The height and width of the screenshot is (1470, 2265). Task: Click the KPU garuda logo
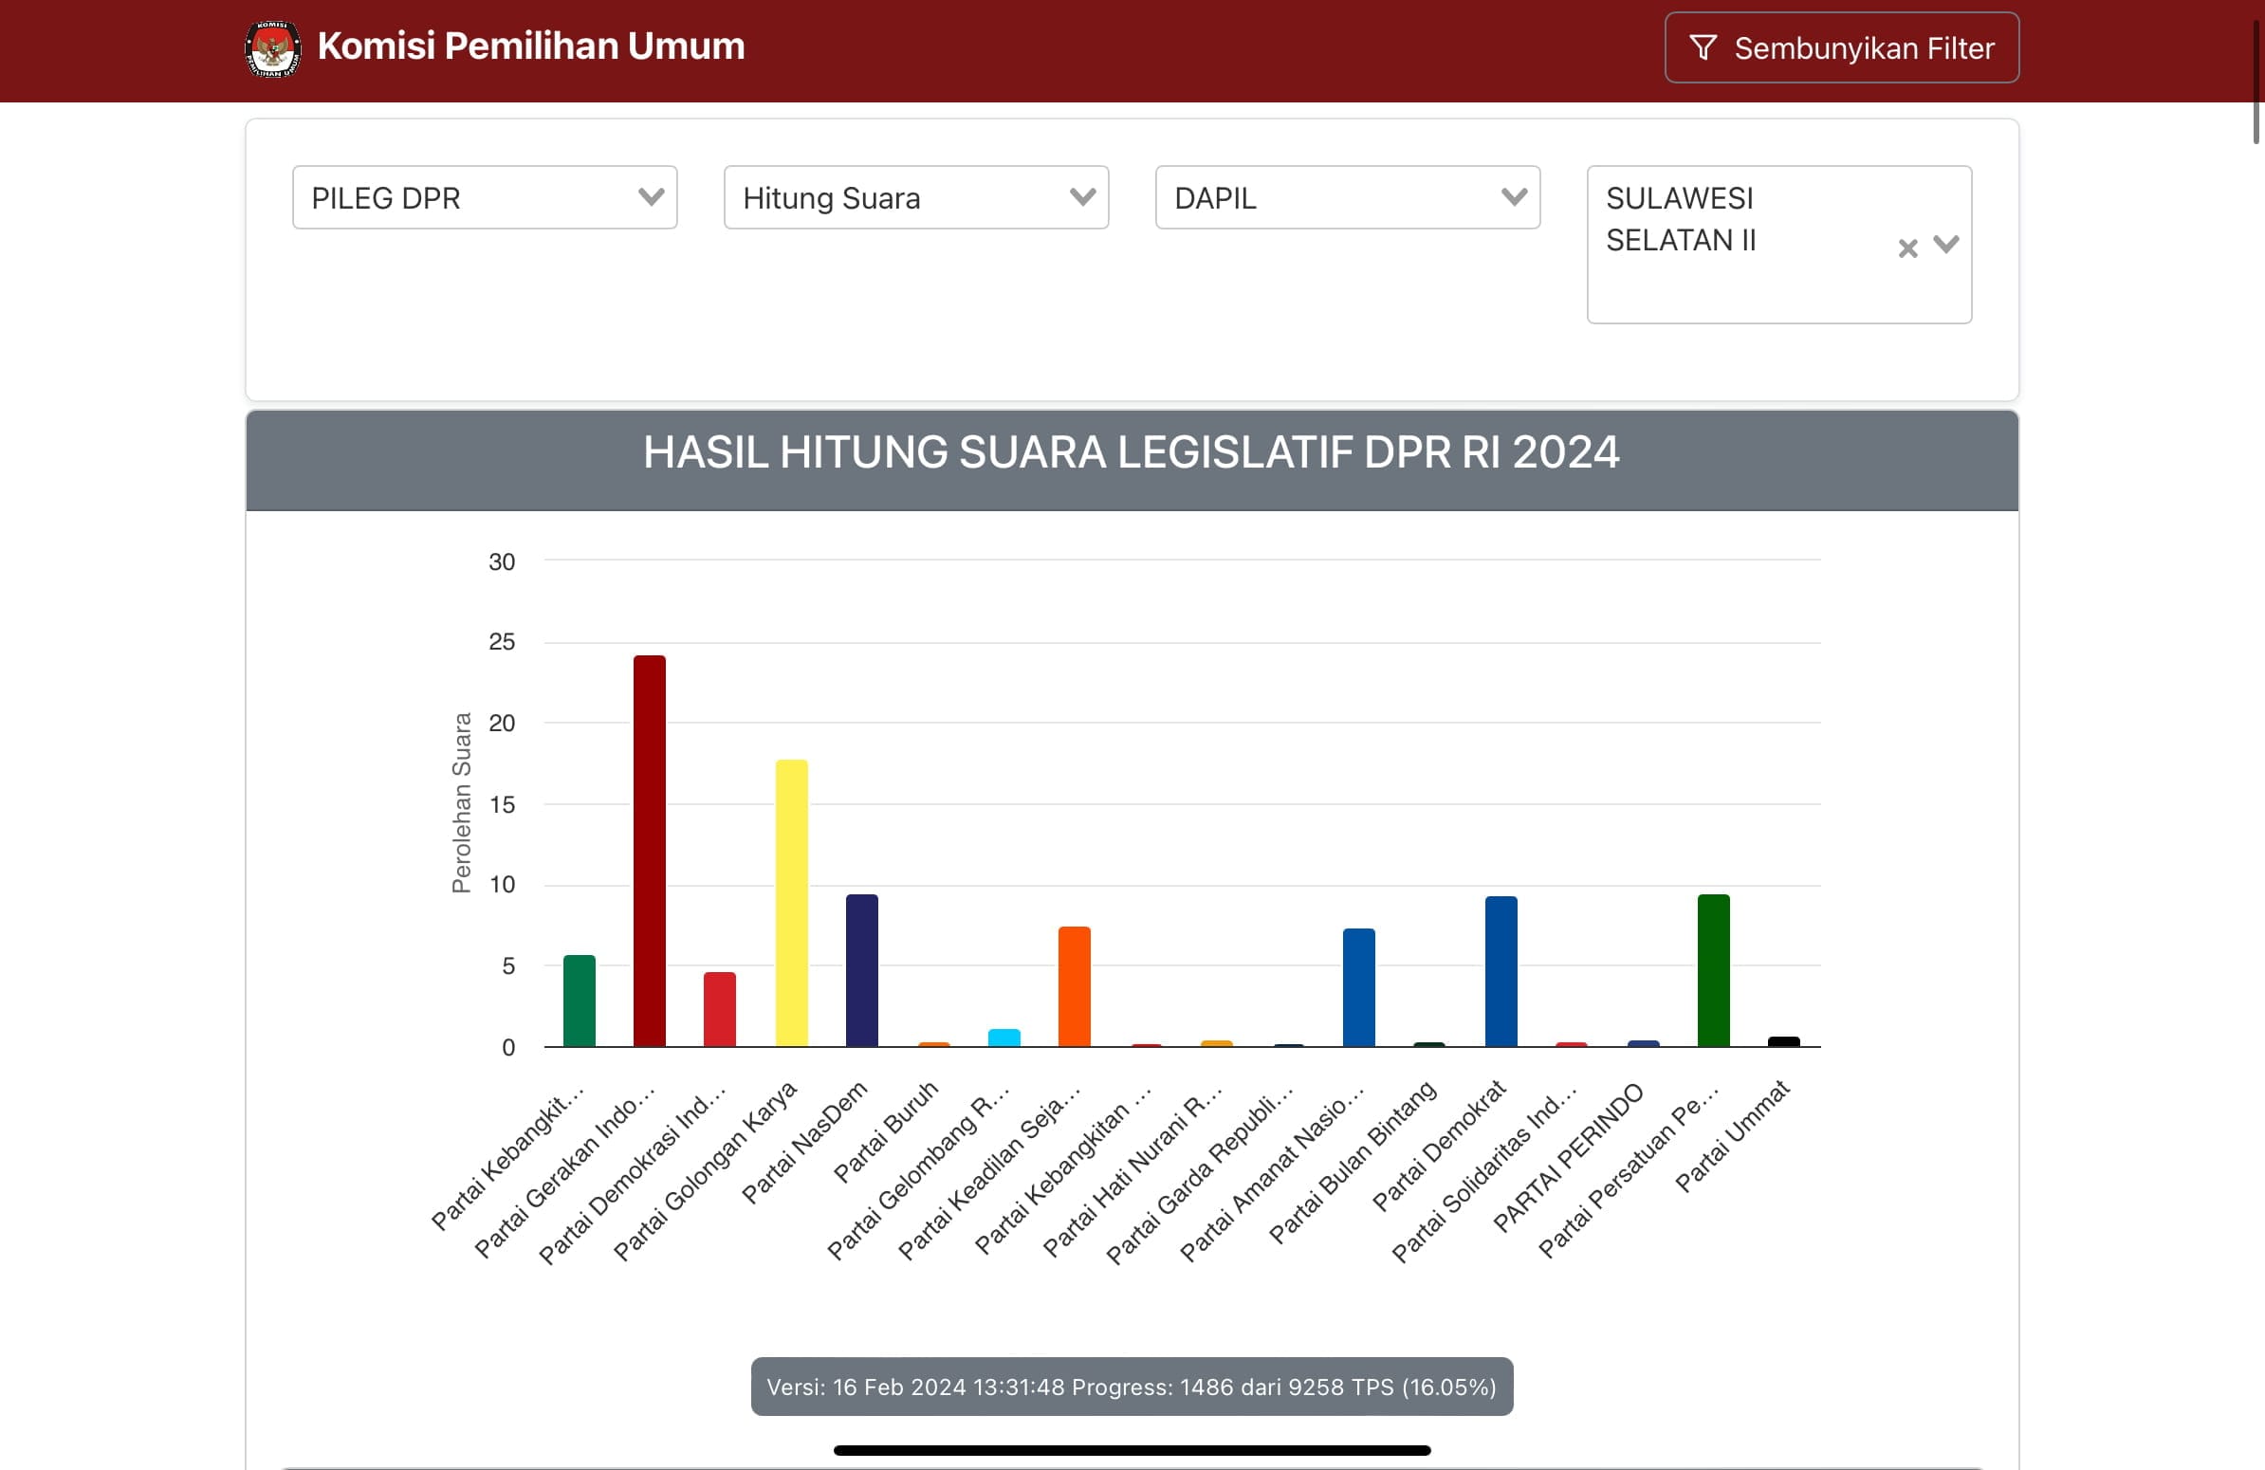(x=273, y=48)
